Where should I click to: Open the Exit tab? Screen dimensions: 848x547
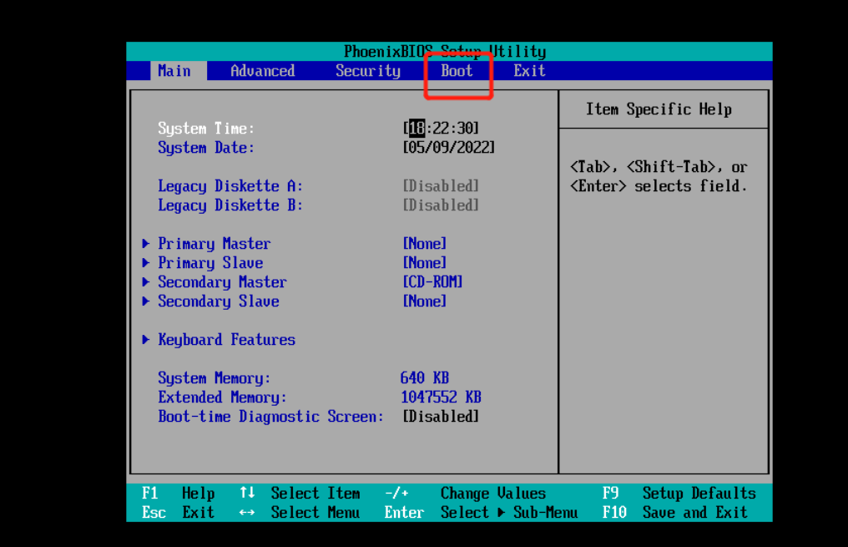tap(529, 71)
